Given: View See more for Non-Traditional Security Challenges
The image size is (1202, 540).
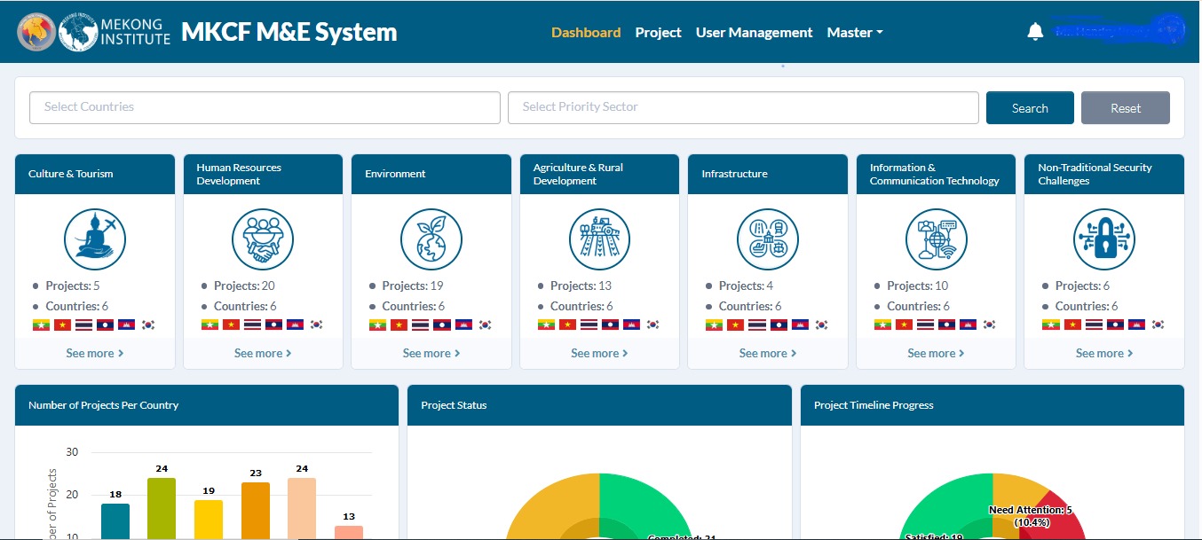Looking at the screenshot, I should pos(1104,353).
